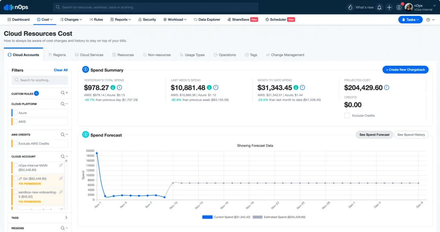The image size is (440, 232).
Task: Click the nOps logo
Action: point(16,7)
